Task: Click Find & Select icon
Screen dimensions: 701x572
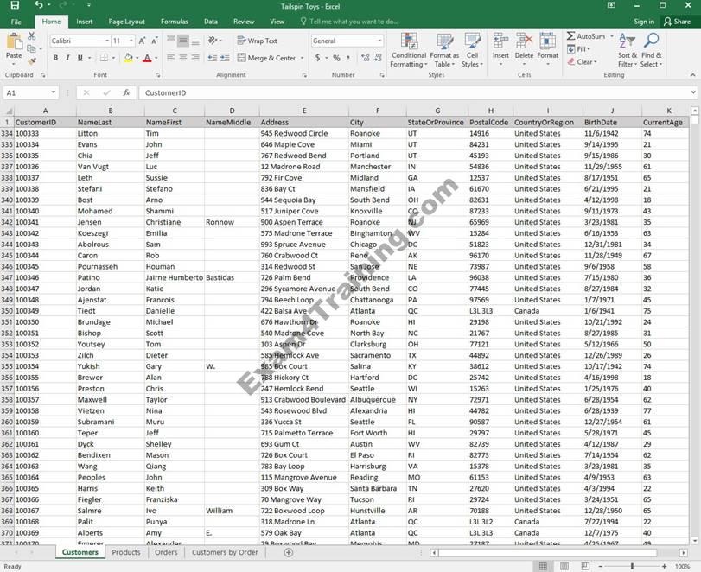Action: click(651, 50)
